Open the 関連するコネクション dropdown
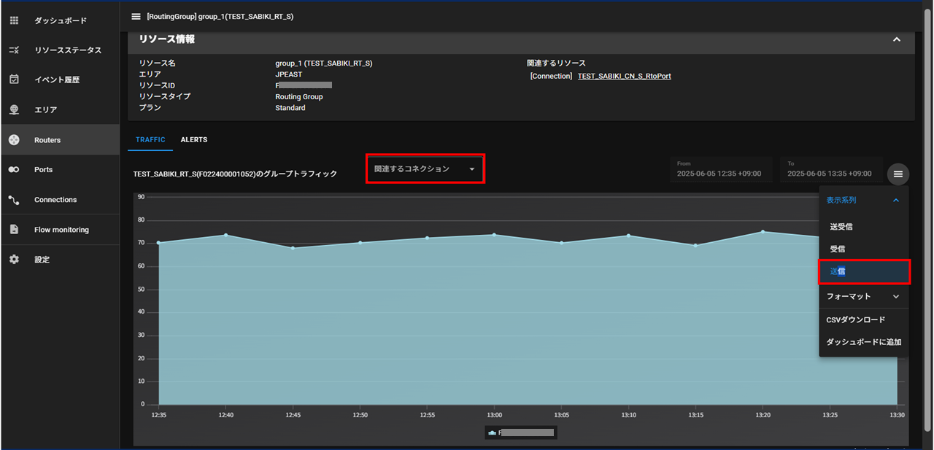934x450 pixels. point(425,169)
